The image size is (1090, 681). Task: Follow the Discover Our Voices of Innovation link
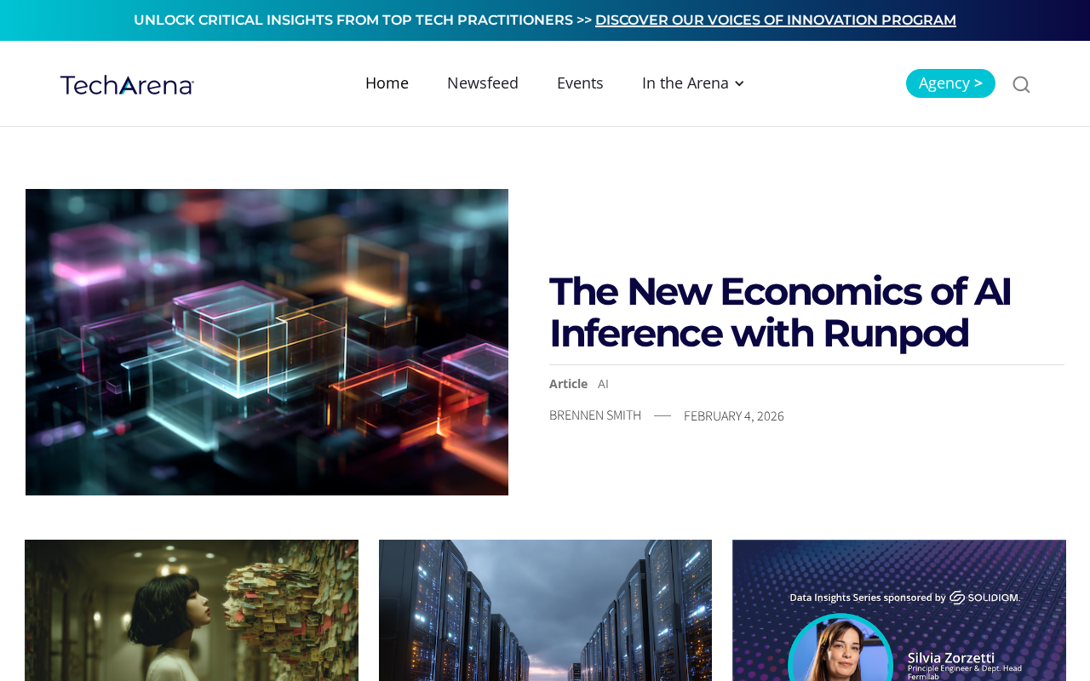point(776,20)
